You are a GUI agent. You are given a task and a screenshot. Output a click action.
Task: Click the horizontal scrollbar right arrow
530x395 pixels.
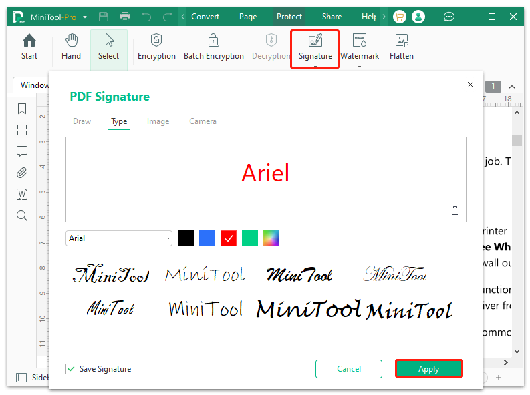(506, 362)
